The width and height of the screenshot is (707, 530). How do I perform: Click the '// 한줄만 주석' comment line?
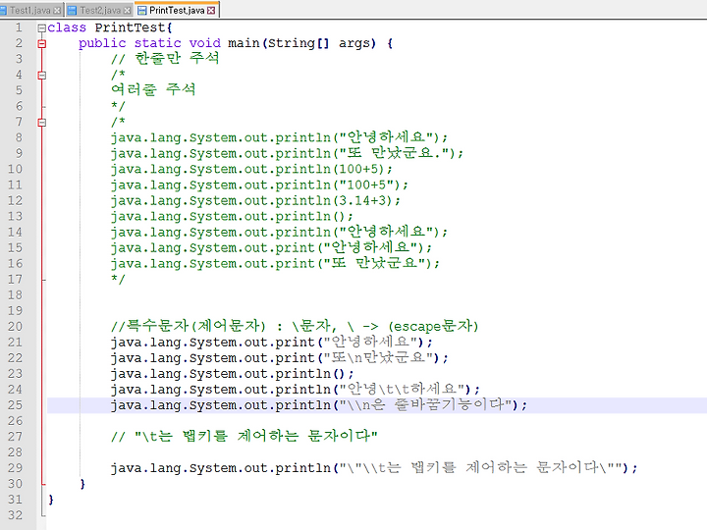[x=165, y=59]
